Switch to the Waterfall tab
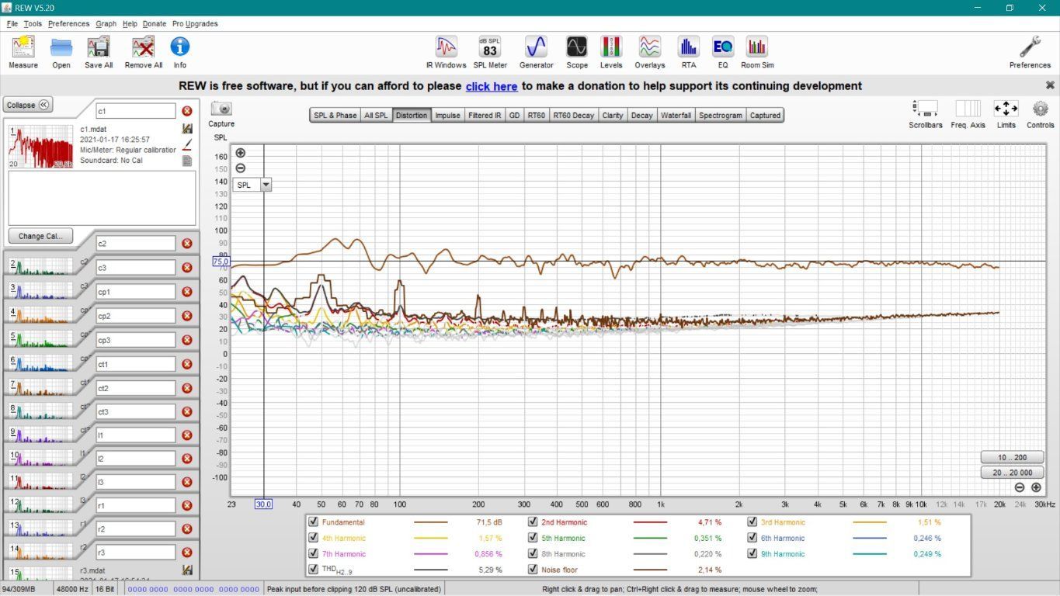Viewport: 1060px width, 596px height. click(676, 115)
